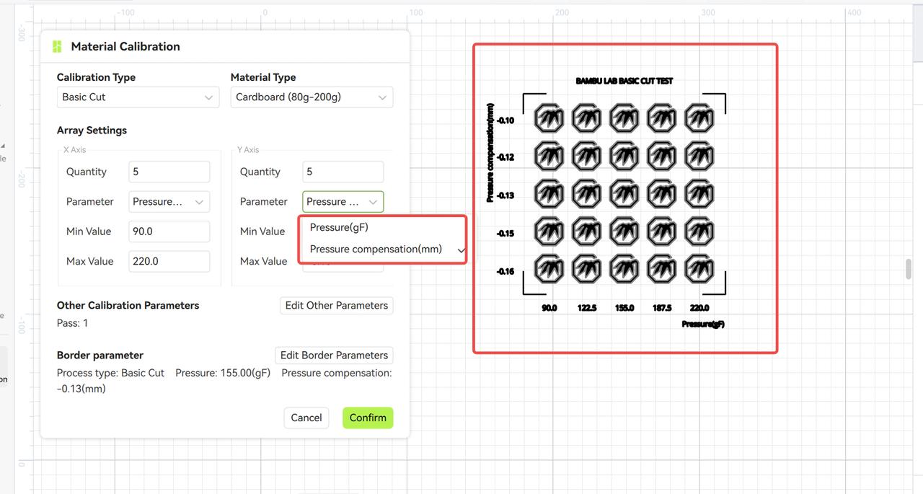
Task: Click the 187.5 pressure axis label
Action: 662,308
